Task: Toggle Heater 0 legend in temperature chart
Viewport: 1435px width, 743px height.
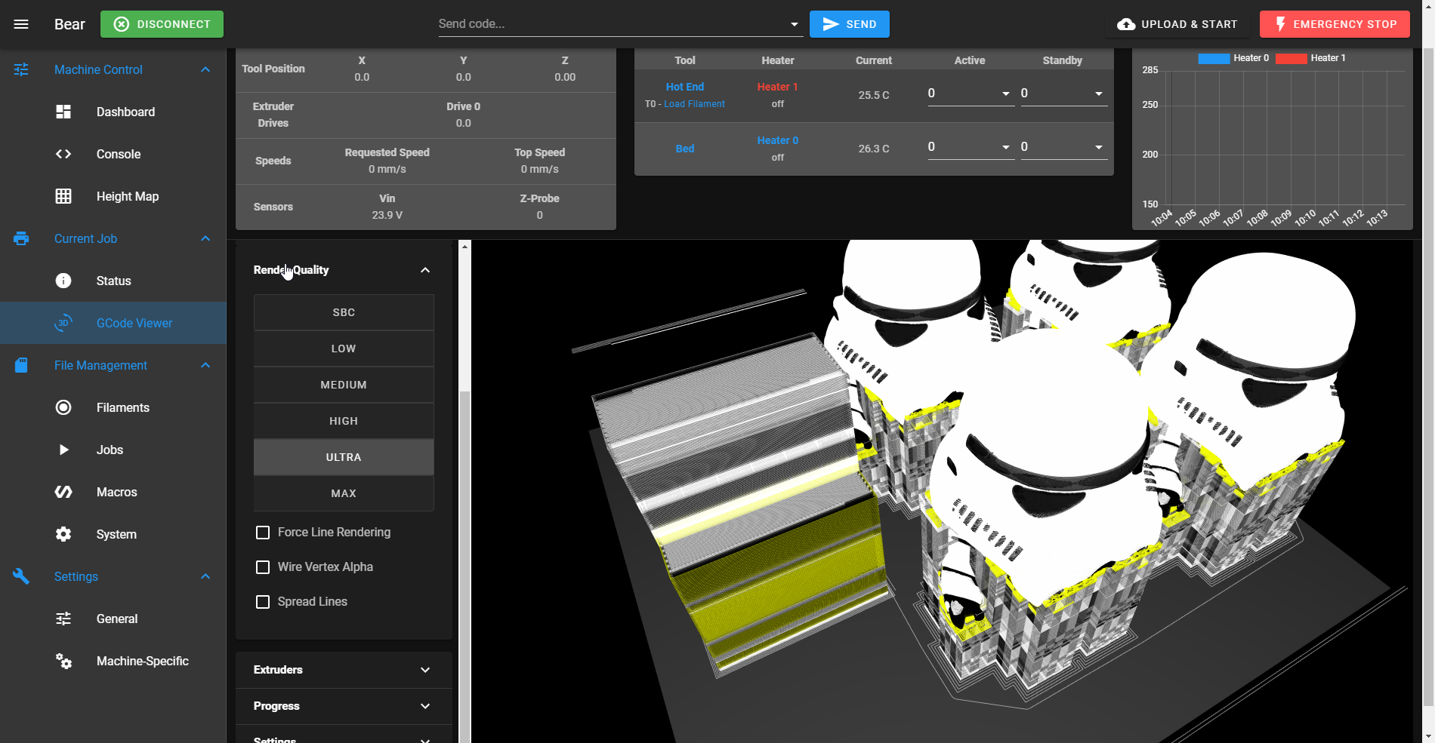Action: pyautogui.click(x=1233, y=58)
